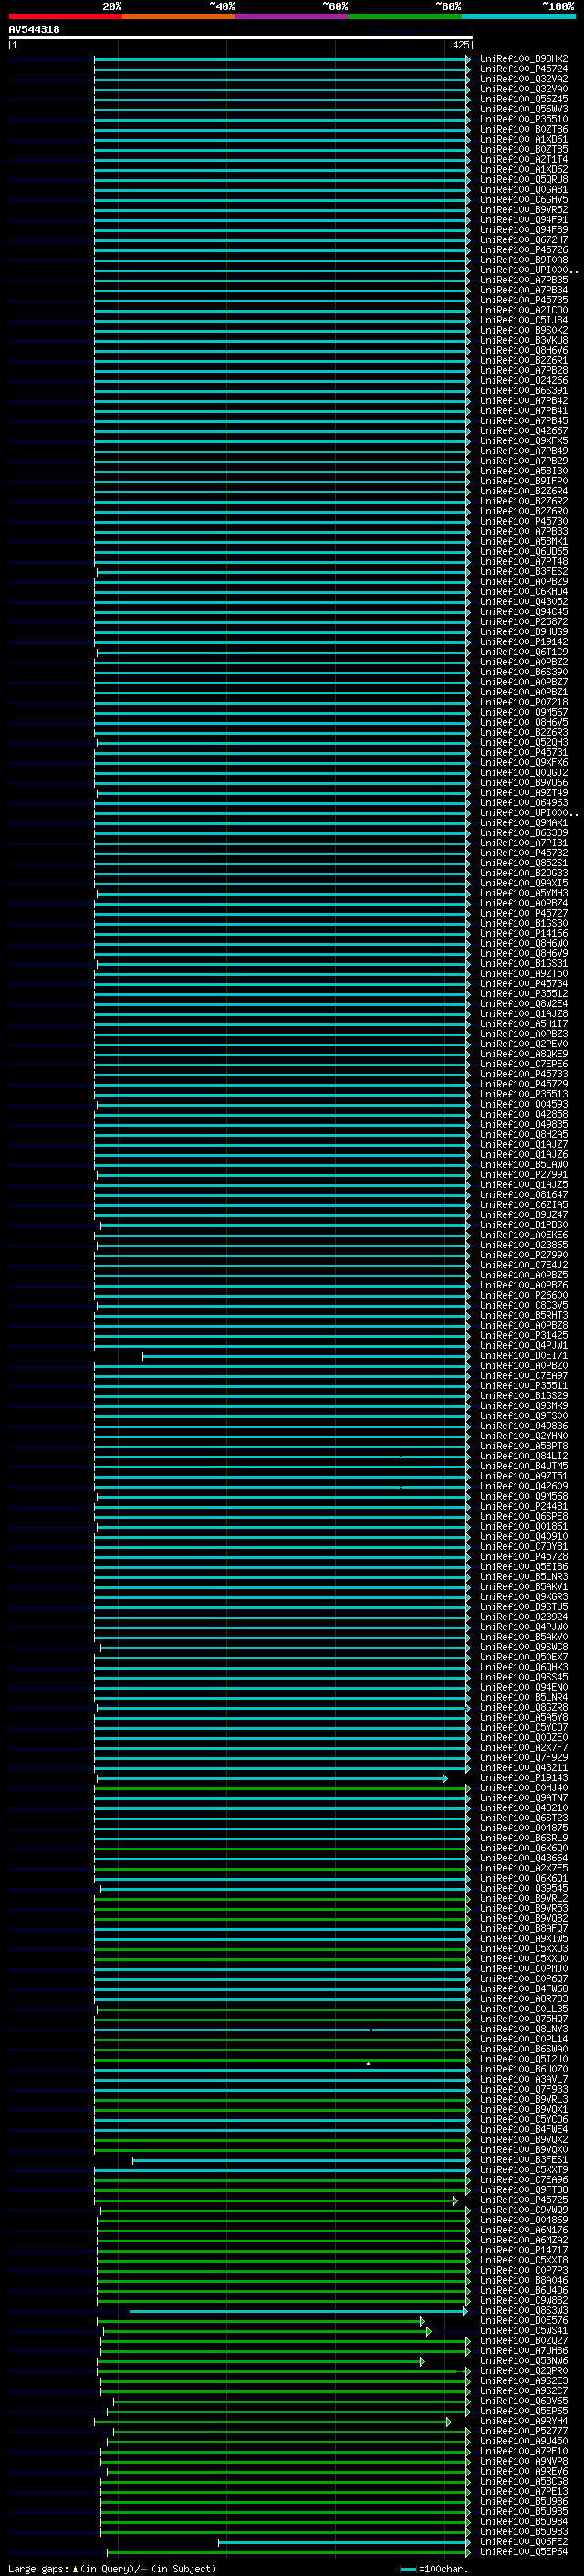584x2576 pixels.
Task: Select the UniRef100_C0P7P3 label
Action: [523, 2271]
